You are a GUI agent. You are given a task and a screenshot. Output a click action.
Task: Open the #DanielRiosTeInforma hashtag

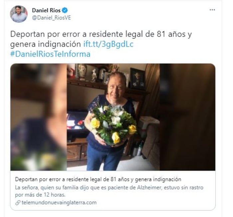[50, 54]
